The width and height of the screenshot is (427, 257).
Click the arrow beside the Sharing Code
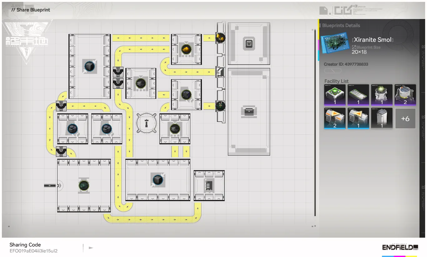click(91, 248)
